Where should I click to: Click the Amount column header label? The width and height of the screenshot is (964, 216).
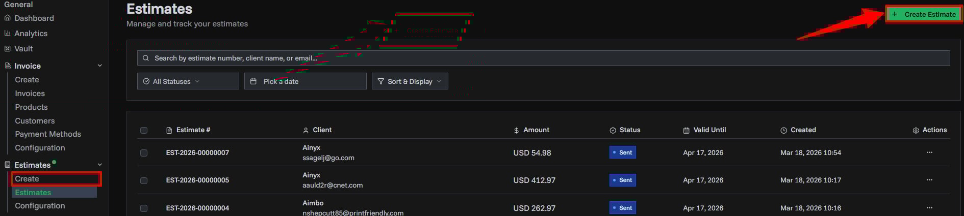pyautogui.click(x=536, y=130)
